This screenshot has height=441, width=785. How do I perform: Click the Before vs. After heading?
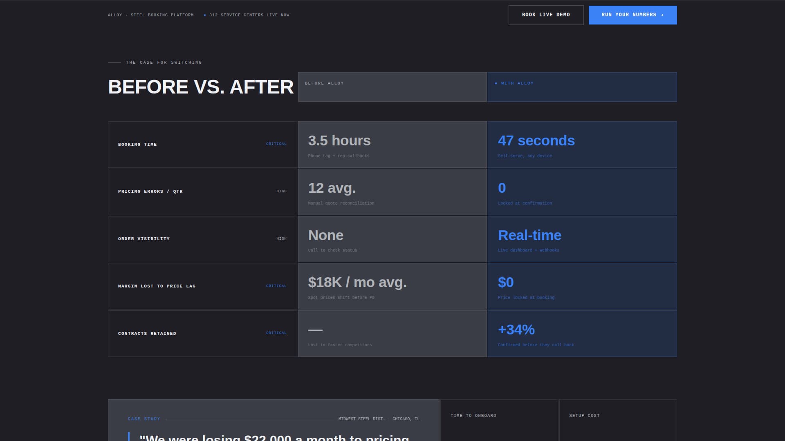coord(201,87)
